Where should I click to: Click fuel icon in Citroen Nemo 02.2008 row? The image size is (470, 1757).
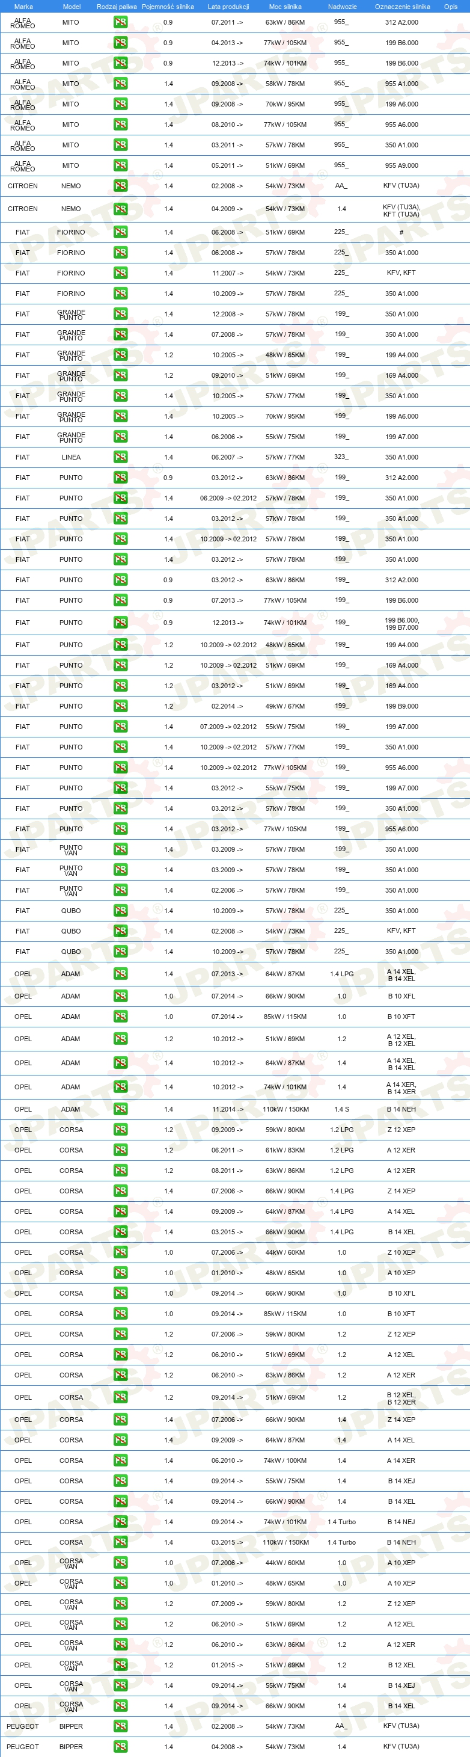click(121, 185)
